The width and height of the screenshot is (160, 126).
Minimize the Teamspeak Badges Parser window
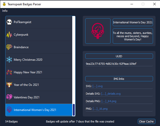[x=132, y=4]
